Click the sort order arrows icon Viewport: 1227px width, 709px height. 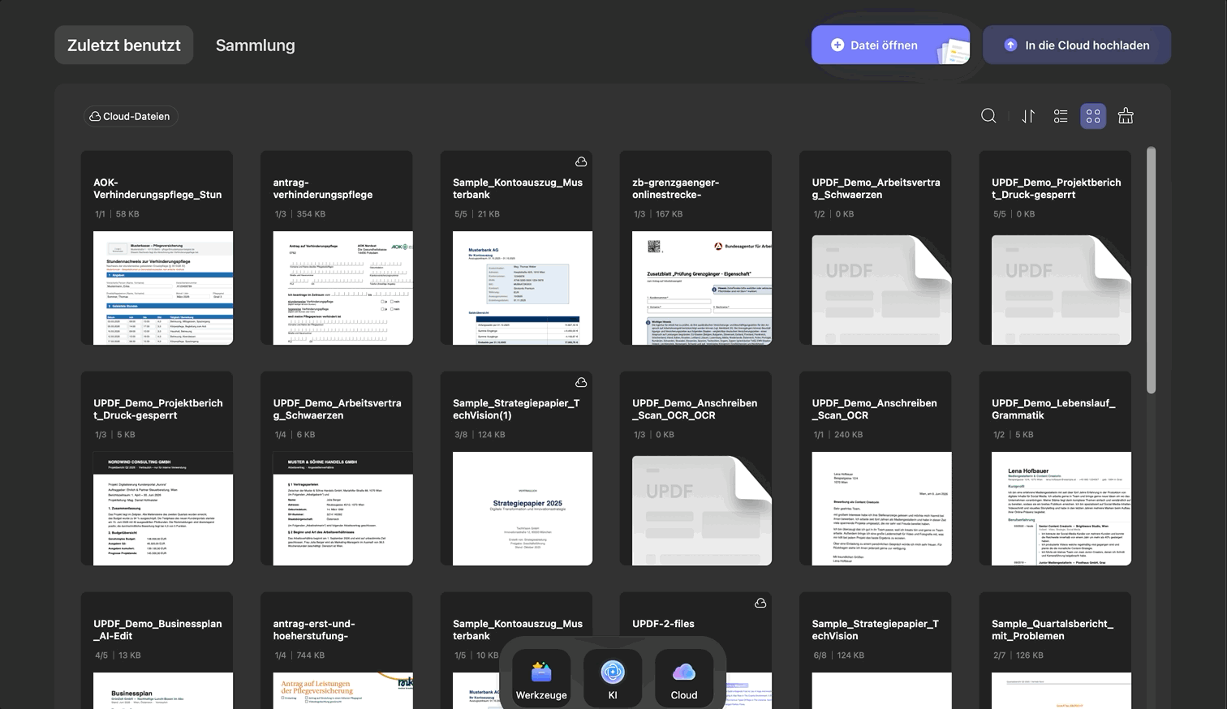coord(1028,116)
